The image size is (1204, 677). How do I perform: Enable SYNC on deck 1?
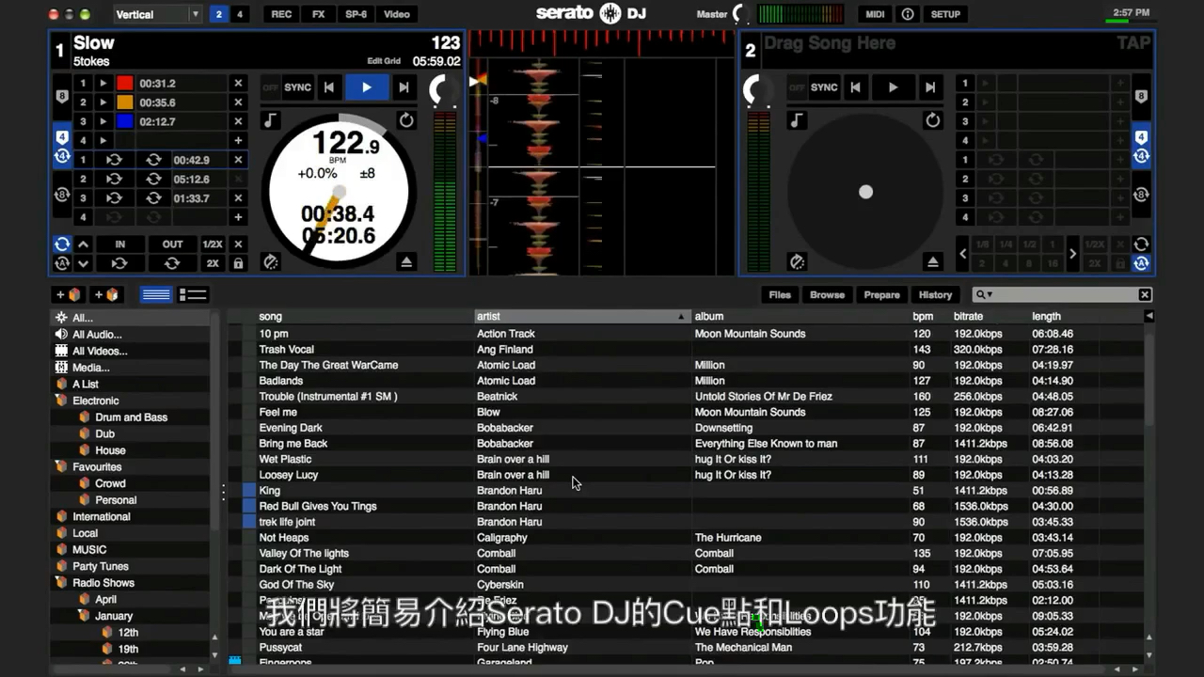297,87
